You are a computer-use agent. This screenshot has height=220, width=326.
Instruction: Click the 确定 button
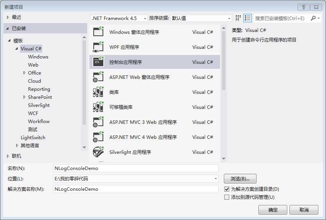pos(273,210)
